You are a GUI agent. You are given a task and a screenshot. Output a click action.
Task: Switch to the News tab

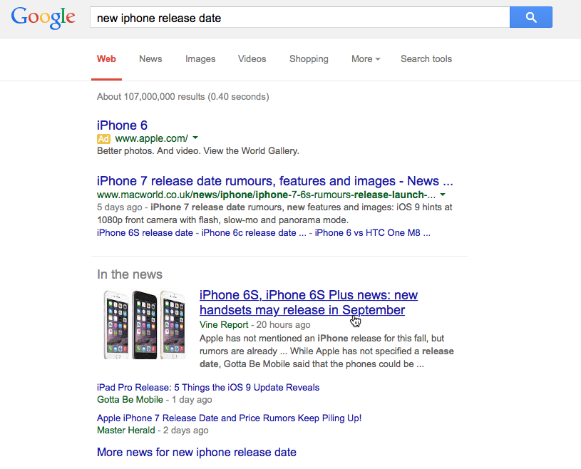coord(150,59)
